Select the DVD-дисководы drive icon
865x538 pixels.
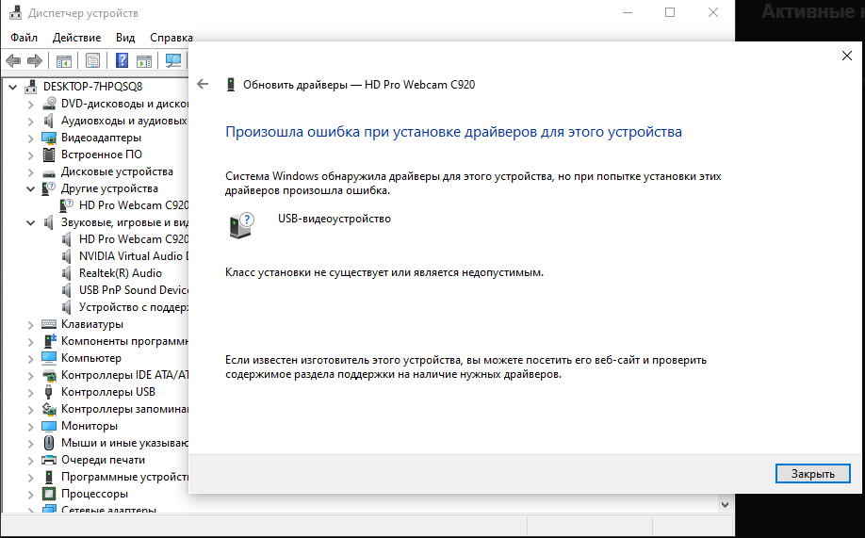pos(49,104)
